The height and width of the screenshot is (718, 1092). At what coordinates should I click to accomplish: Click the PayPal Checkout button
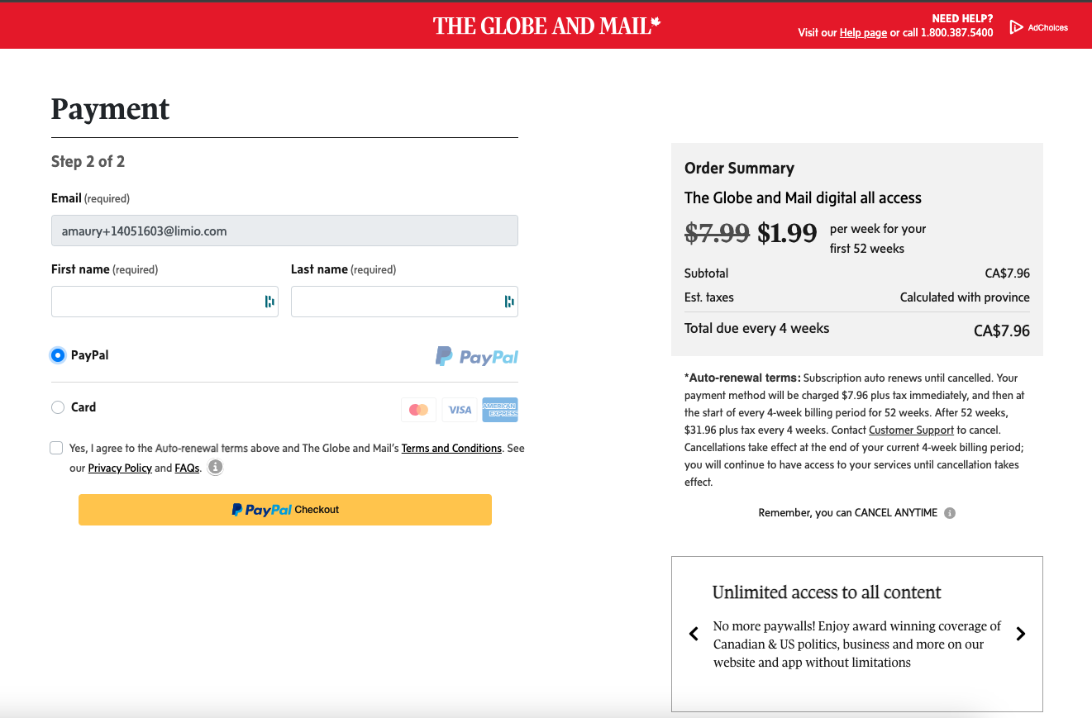(284, 510)
